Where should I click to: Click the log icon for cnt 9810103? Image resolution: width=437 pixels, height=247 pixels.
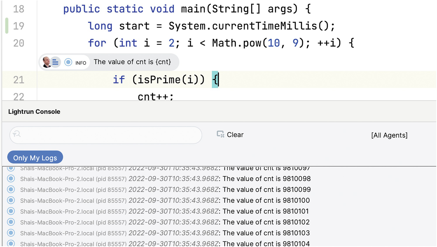[x=11, y=233]
